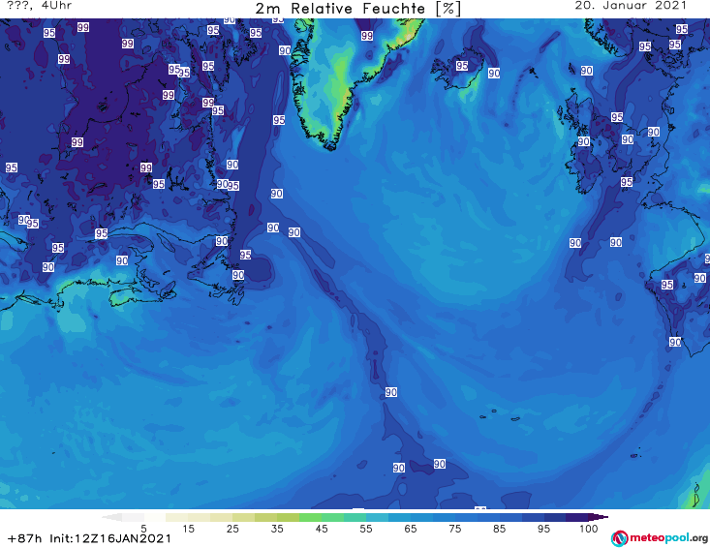Click the colorbar label '25'
The image size is (710, 548).
tap(232, 529)
